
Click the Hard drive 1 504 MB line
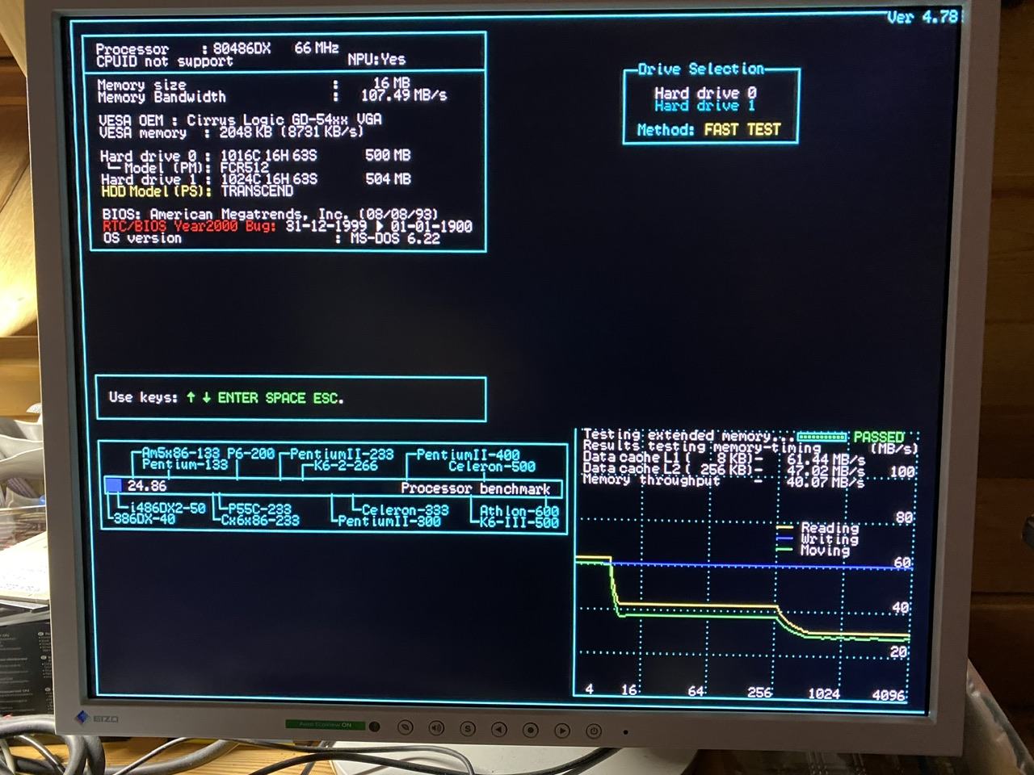point(255,178)
